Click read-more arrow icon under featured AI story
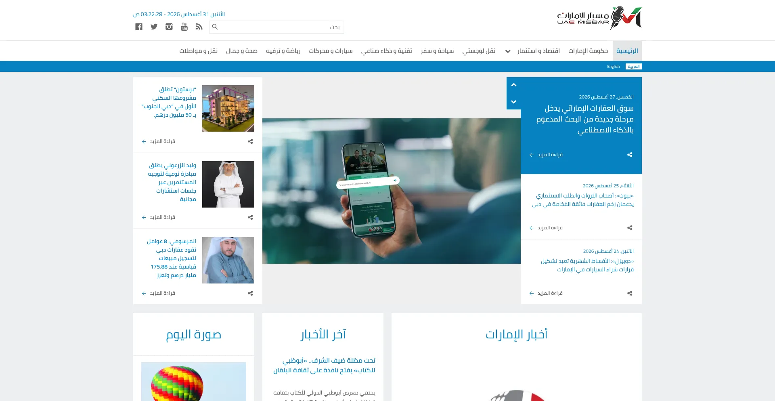The width and height of the screenshot is (775, 401). coord(532,155)
